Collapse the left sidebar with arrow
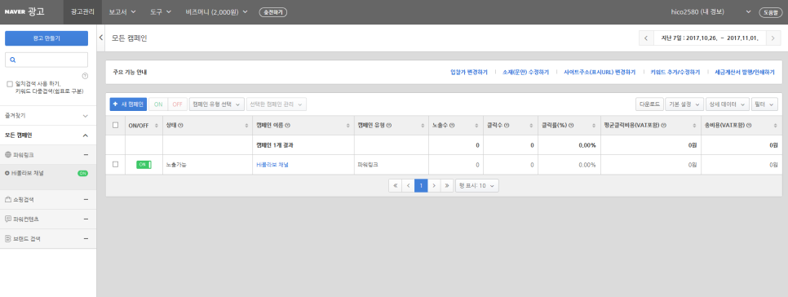This screenshot has height=297, width=788. tap(101, 38)
